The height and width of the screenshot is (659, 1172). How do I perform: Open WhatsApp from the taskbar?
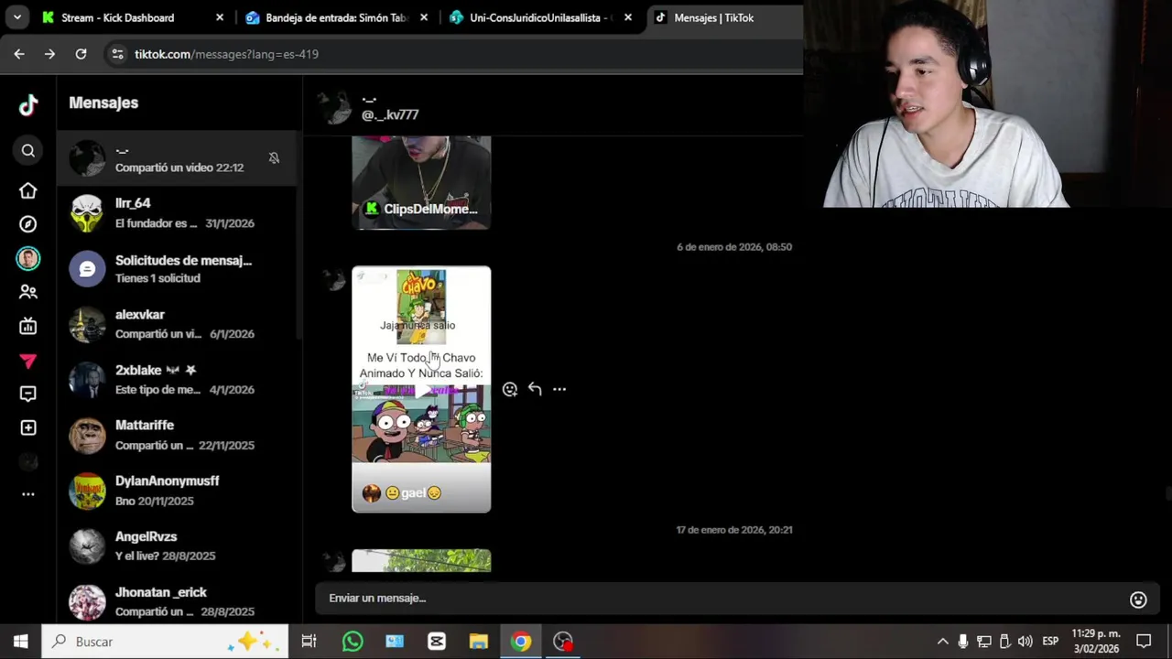click(x=353, y=642)
